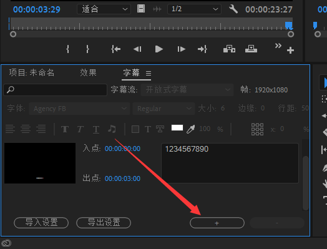327x249 pixels.
Task: Open the 1/2 playback resolution dropdown
Action: click(194, 9)
